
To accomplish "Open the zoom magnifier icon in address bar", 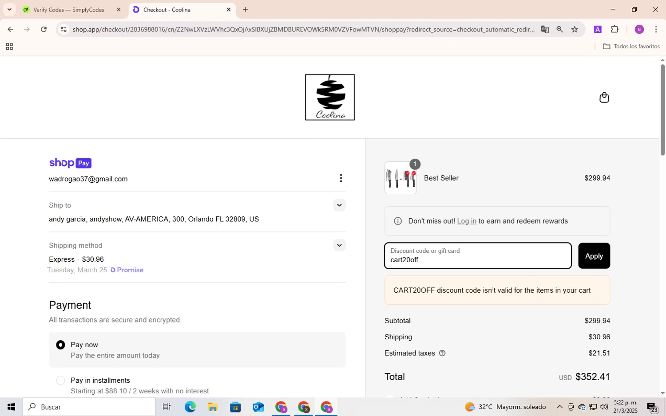I will click(559, 29).
